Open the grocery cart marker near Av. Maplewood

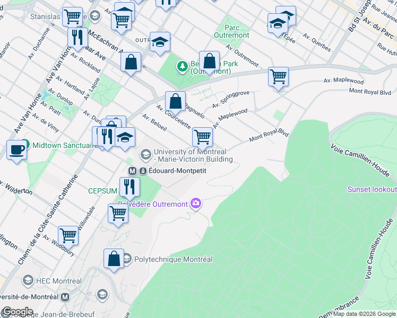coord(278,78)
